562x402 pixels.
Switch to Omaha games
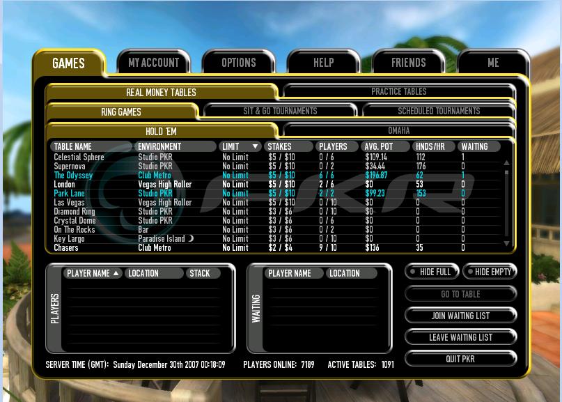tap(398, 130)
